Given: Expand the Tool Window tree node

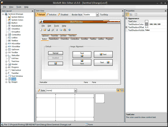Looking at the screenshot, I should tap(6, 76).
